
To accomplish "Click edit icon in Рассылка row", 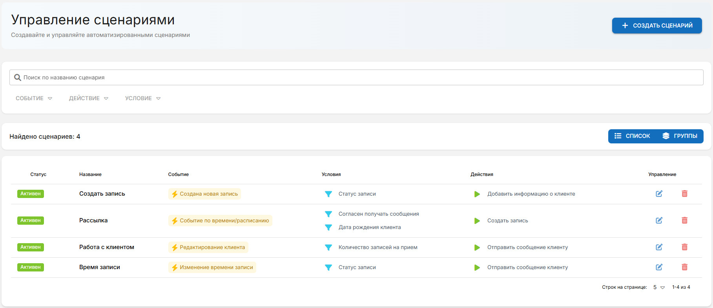I will [659, 220].
